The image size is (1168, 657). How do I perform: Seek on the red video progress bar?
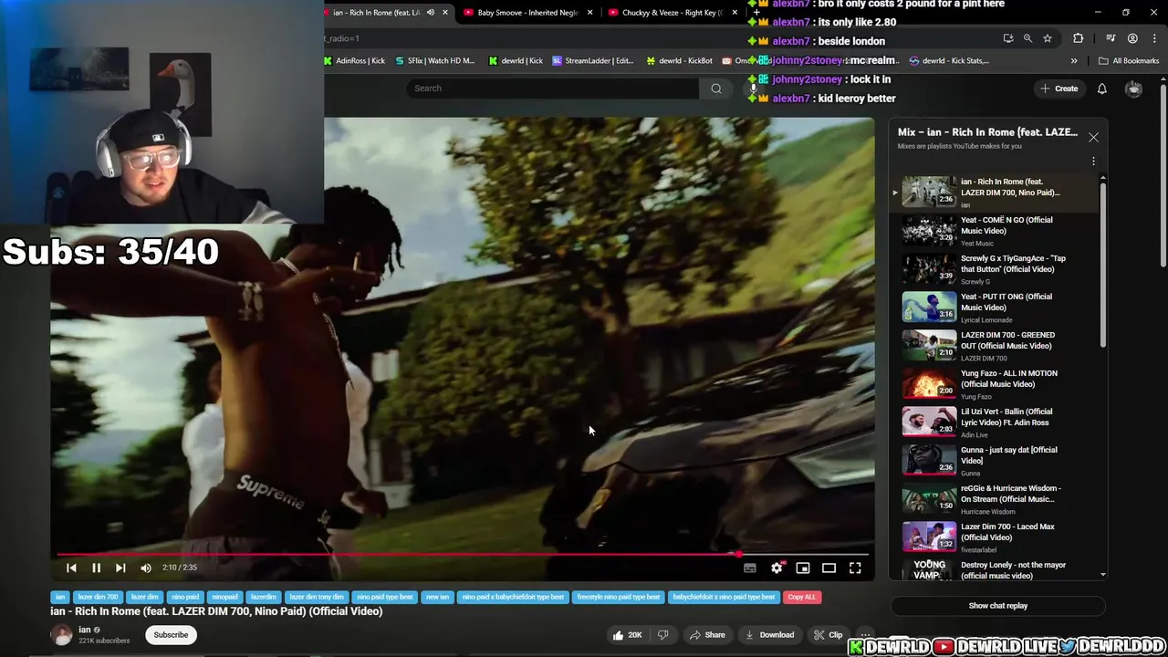click(x=463, y=554)
